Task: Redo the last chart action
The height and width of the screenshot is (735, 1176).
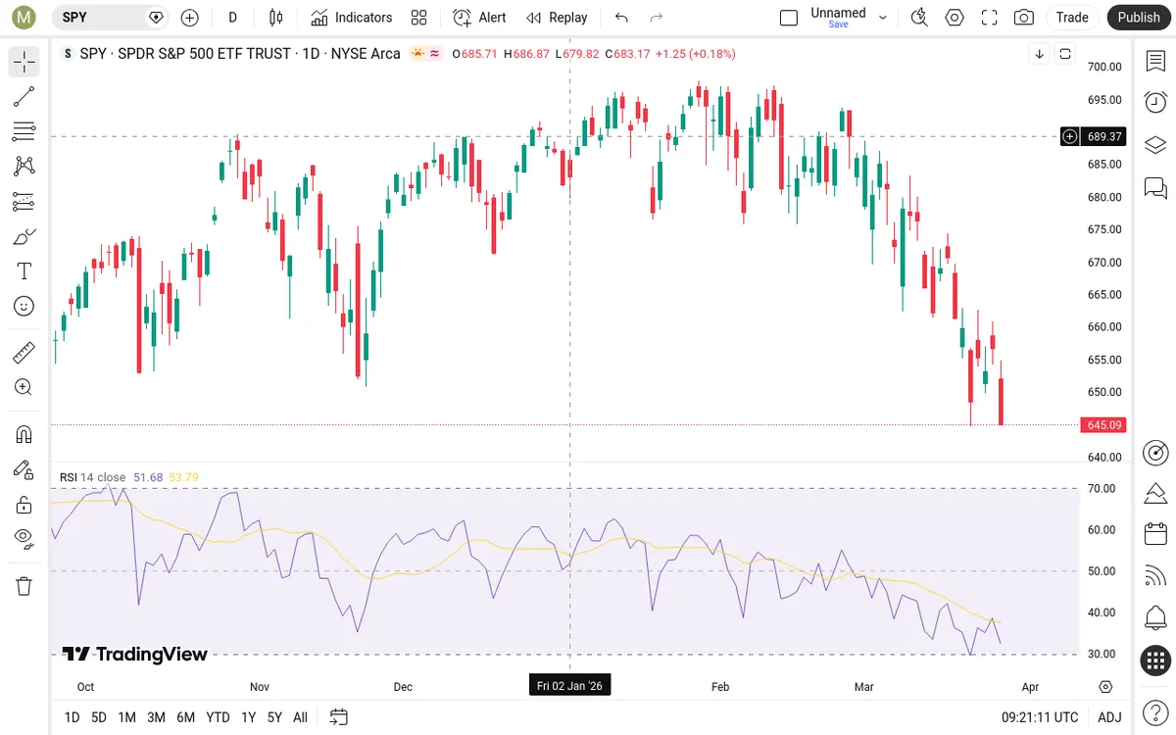Action: pos(657,17)
